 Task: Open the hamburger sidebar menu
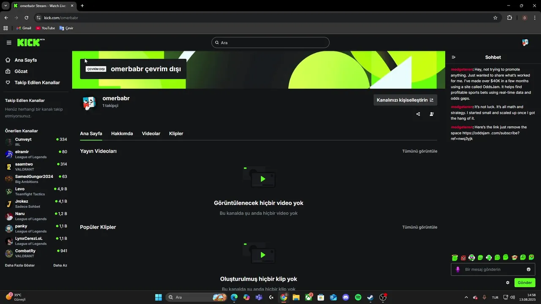tap(9, 43)
